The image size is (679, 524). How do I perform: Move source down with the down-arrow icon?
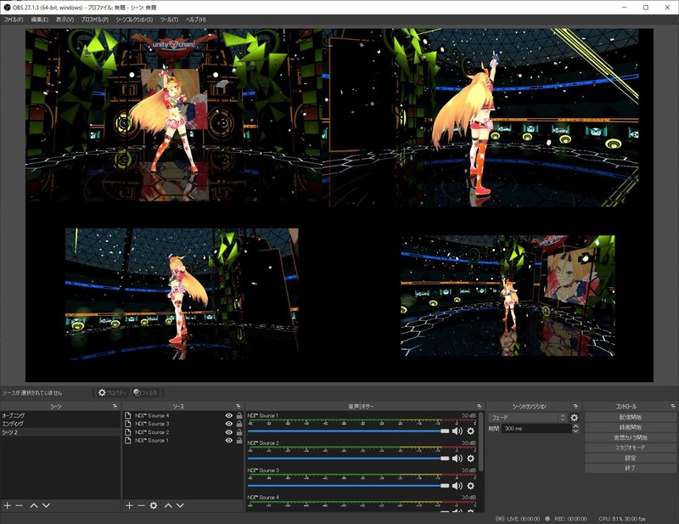180,506
